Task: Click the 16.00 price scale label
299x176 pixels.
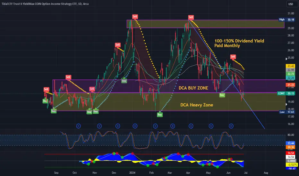Action: [291, 124]
